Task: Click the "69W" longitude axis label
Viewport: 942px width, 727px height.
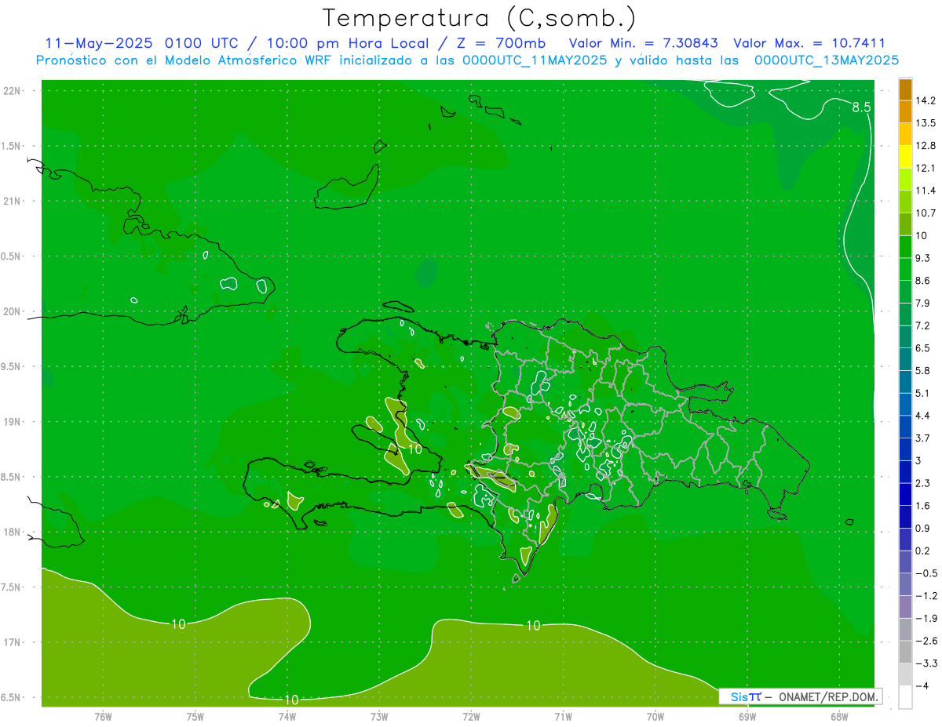Action: (x=747, y=717)
